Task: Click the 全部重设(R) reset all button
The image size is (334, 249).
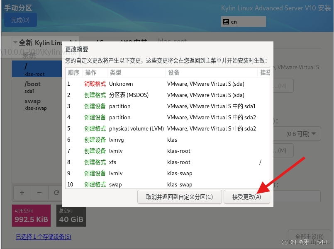Action: coord(309,237)
